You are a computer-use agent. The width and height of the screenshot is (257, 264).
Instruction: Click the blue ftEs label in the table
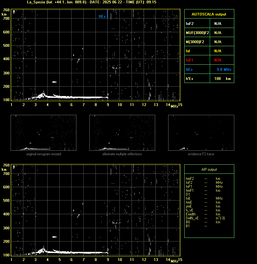(189, 69)
